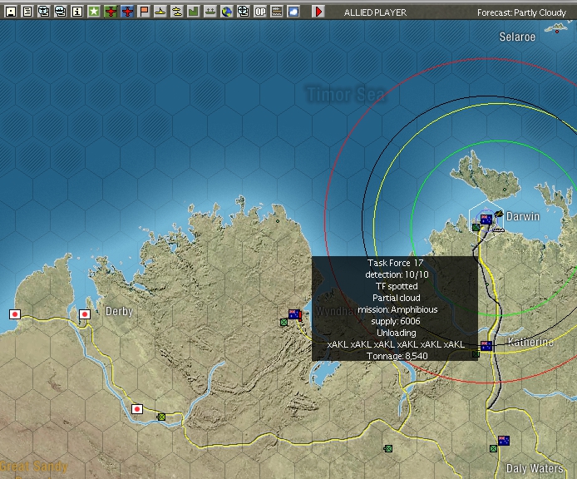Select the Japanese flag base at Derby
This screenshot has height=479, width=577.
pos(85,314)
